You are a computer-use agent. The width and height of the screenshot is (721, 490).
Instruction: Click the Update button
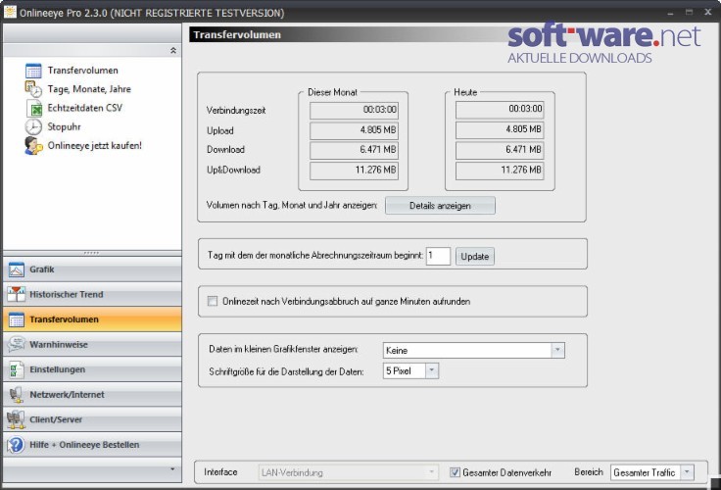[475, 257]
